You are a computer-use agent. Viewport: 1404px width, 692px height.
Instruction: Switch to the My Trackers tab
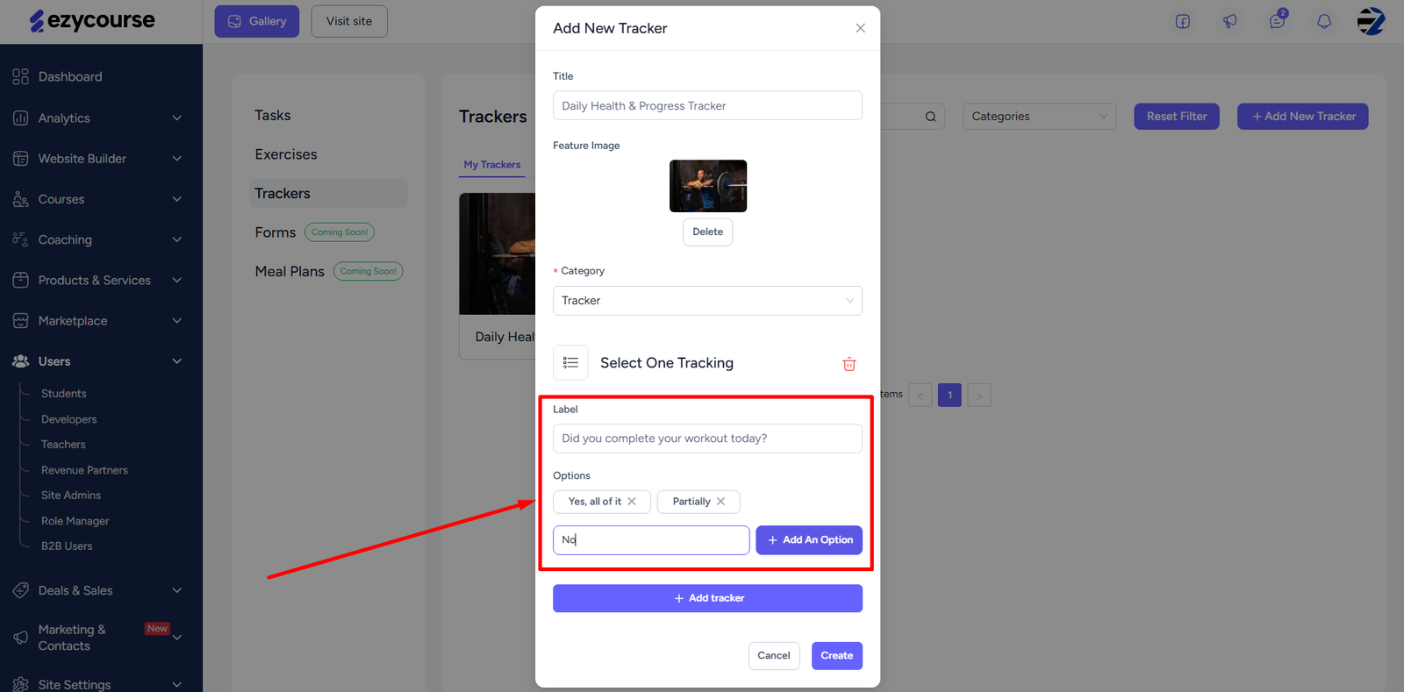(492, 165)
